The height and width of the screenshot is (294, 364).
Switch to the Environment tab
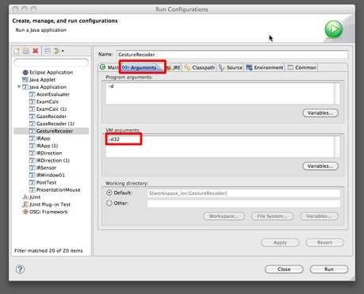pyautogui.click(x=265, y=67)
